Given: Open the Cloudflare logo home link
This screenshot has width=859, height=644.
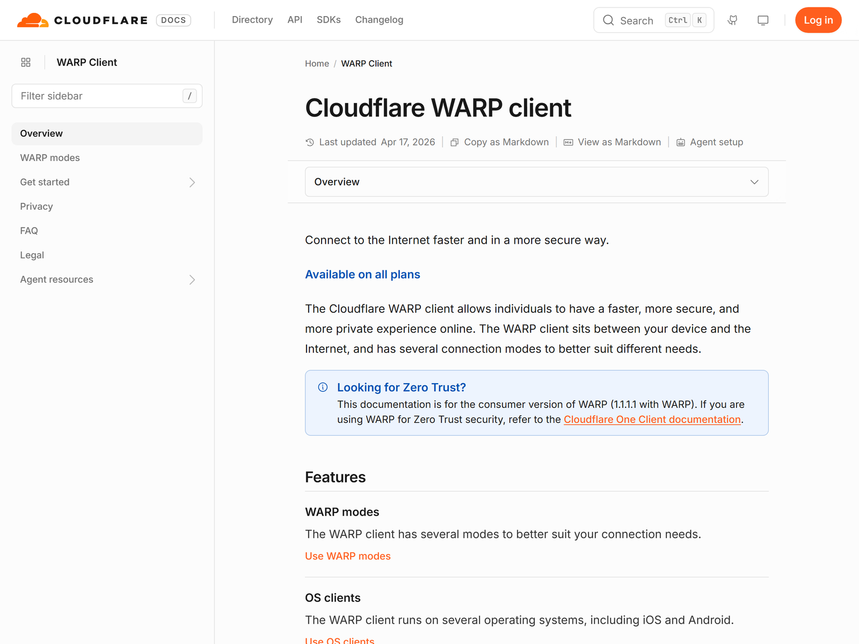Looking at the screenshot, I should 82,20.
